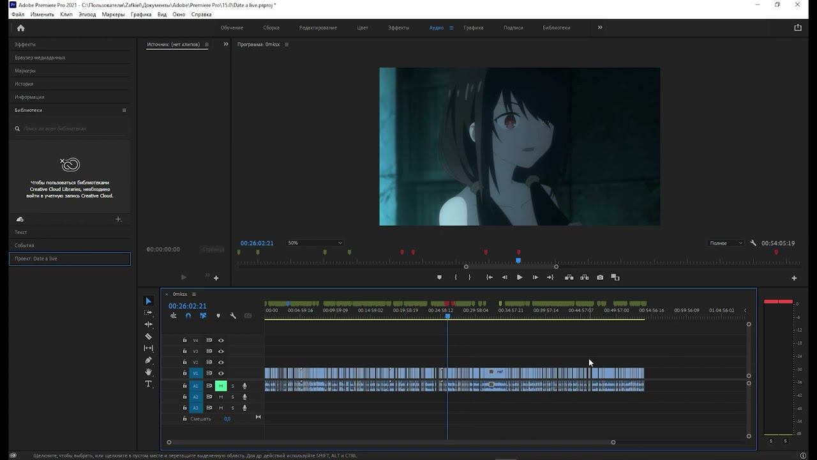Hide video track V3 output

pos(221,351)
